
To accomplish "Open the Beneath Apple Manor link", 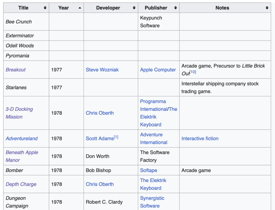I will pyautogui.click(x=22, y=156).
